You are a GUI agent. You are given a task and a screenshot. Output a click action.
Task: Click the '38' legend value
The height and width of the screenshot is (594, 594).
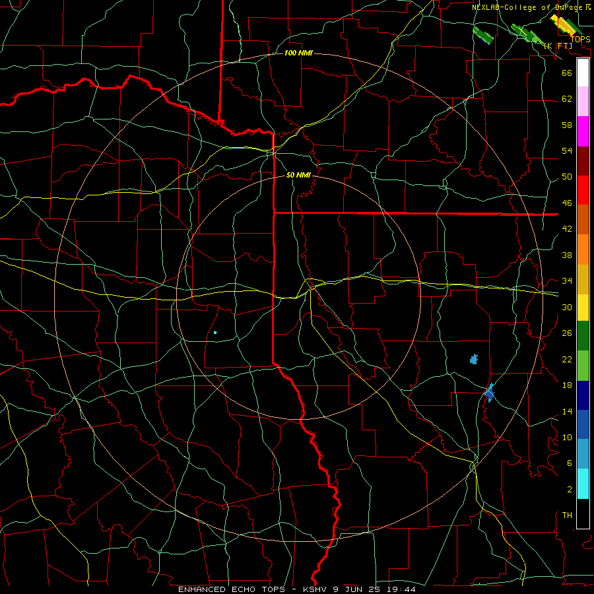567,255
